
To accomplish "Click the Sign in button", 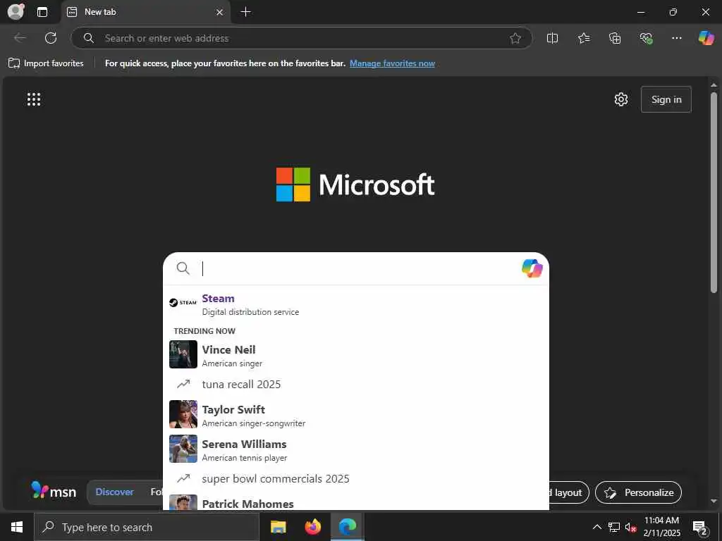I will coord(666,99).
